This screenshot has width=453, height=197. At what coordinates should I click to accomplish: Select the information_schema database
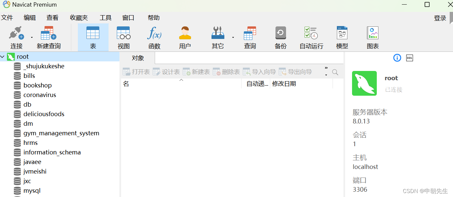pos(52,152)
